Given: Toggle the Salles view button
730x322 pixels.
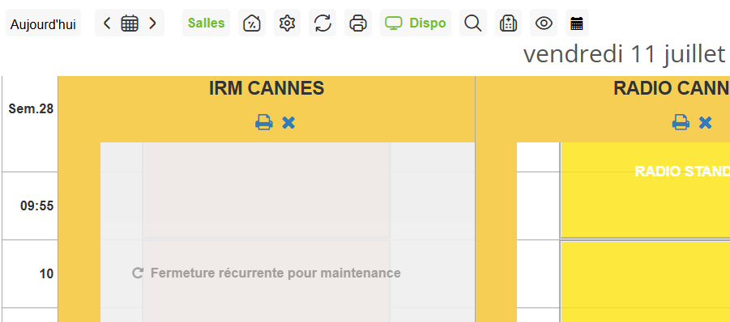Looking at the screenshot, I should pos(207,23).
